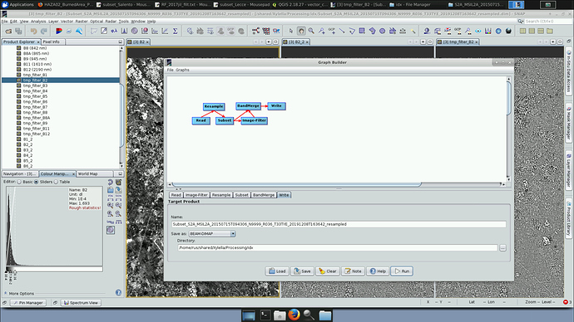Select the Sliders editor radio button
The width and height of the screenshot is (574, 322).
37,182
